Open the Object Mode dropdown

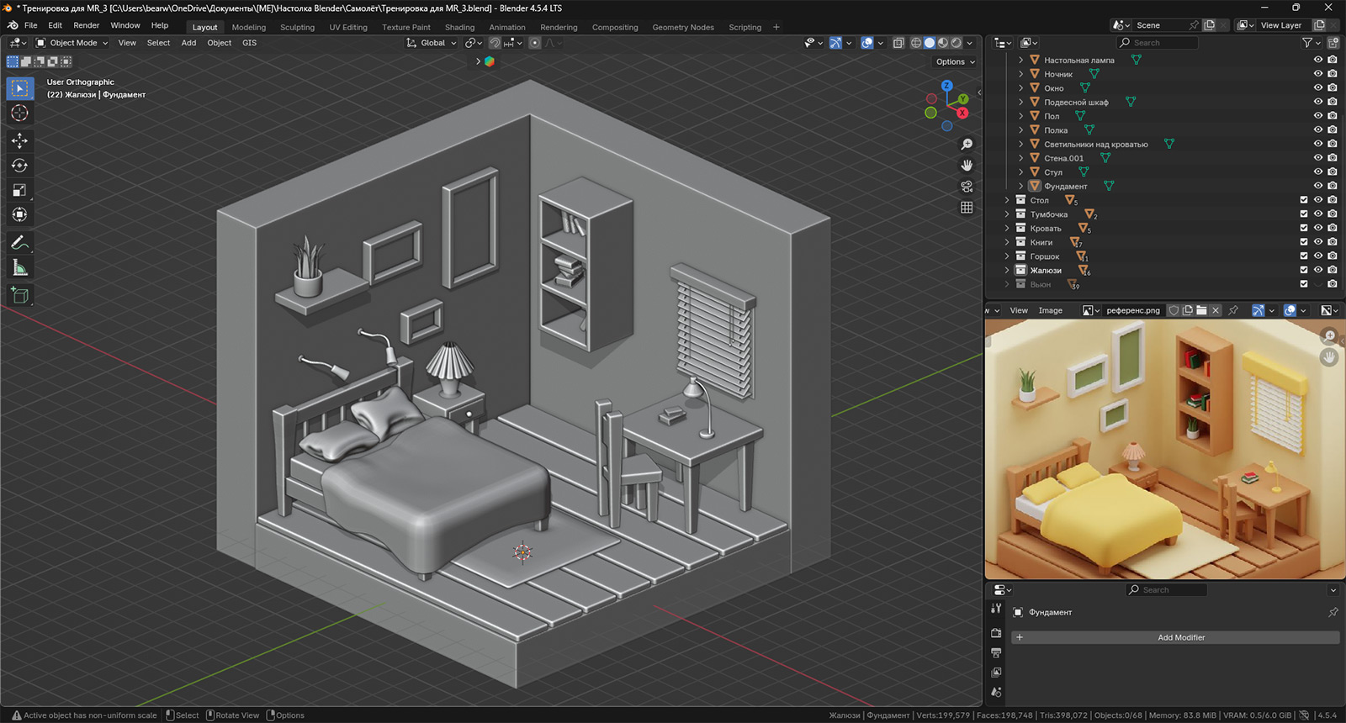(x=72, y=43)
